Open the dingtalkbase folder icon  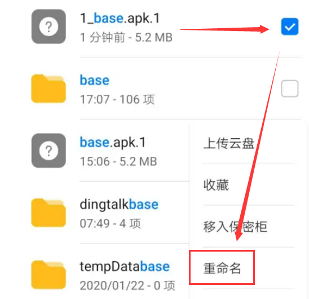click(48, 213)
